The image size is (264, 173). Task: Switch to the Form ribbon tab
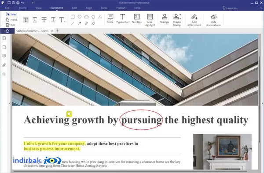pos(104,8)
